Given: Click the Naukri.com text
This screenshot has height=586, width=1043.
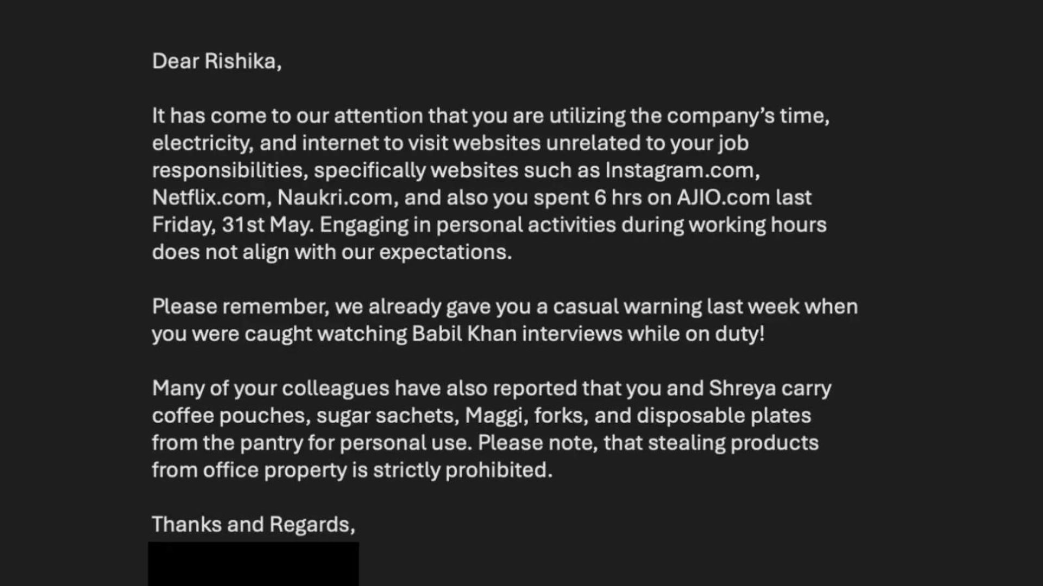Looking at the screenshot, I should pos(338,198).
